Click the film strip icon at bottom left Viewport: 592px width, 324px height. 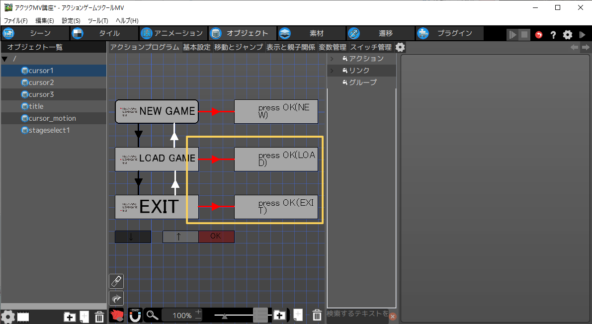(x=23, y=317)
